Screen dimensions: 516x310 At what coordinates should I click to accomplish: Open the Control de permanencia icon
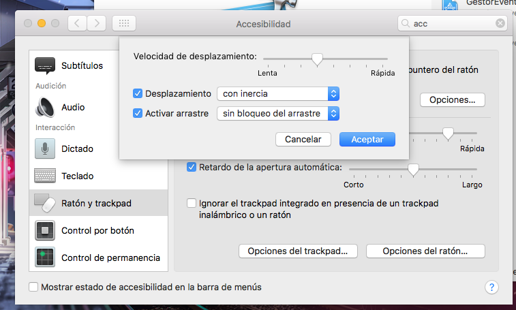pyautogui.click(x=45, y=258)
